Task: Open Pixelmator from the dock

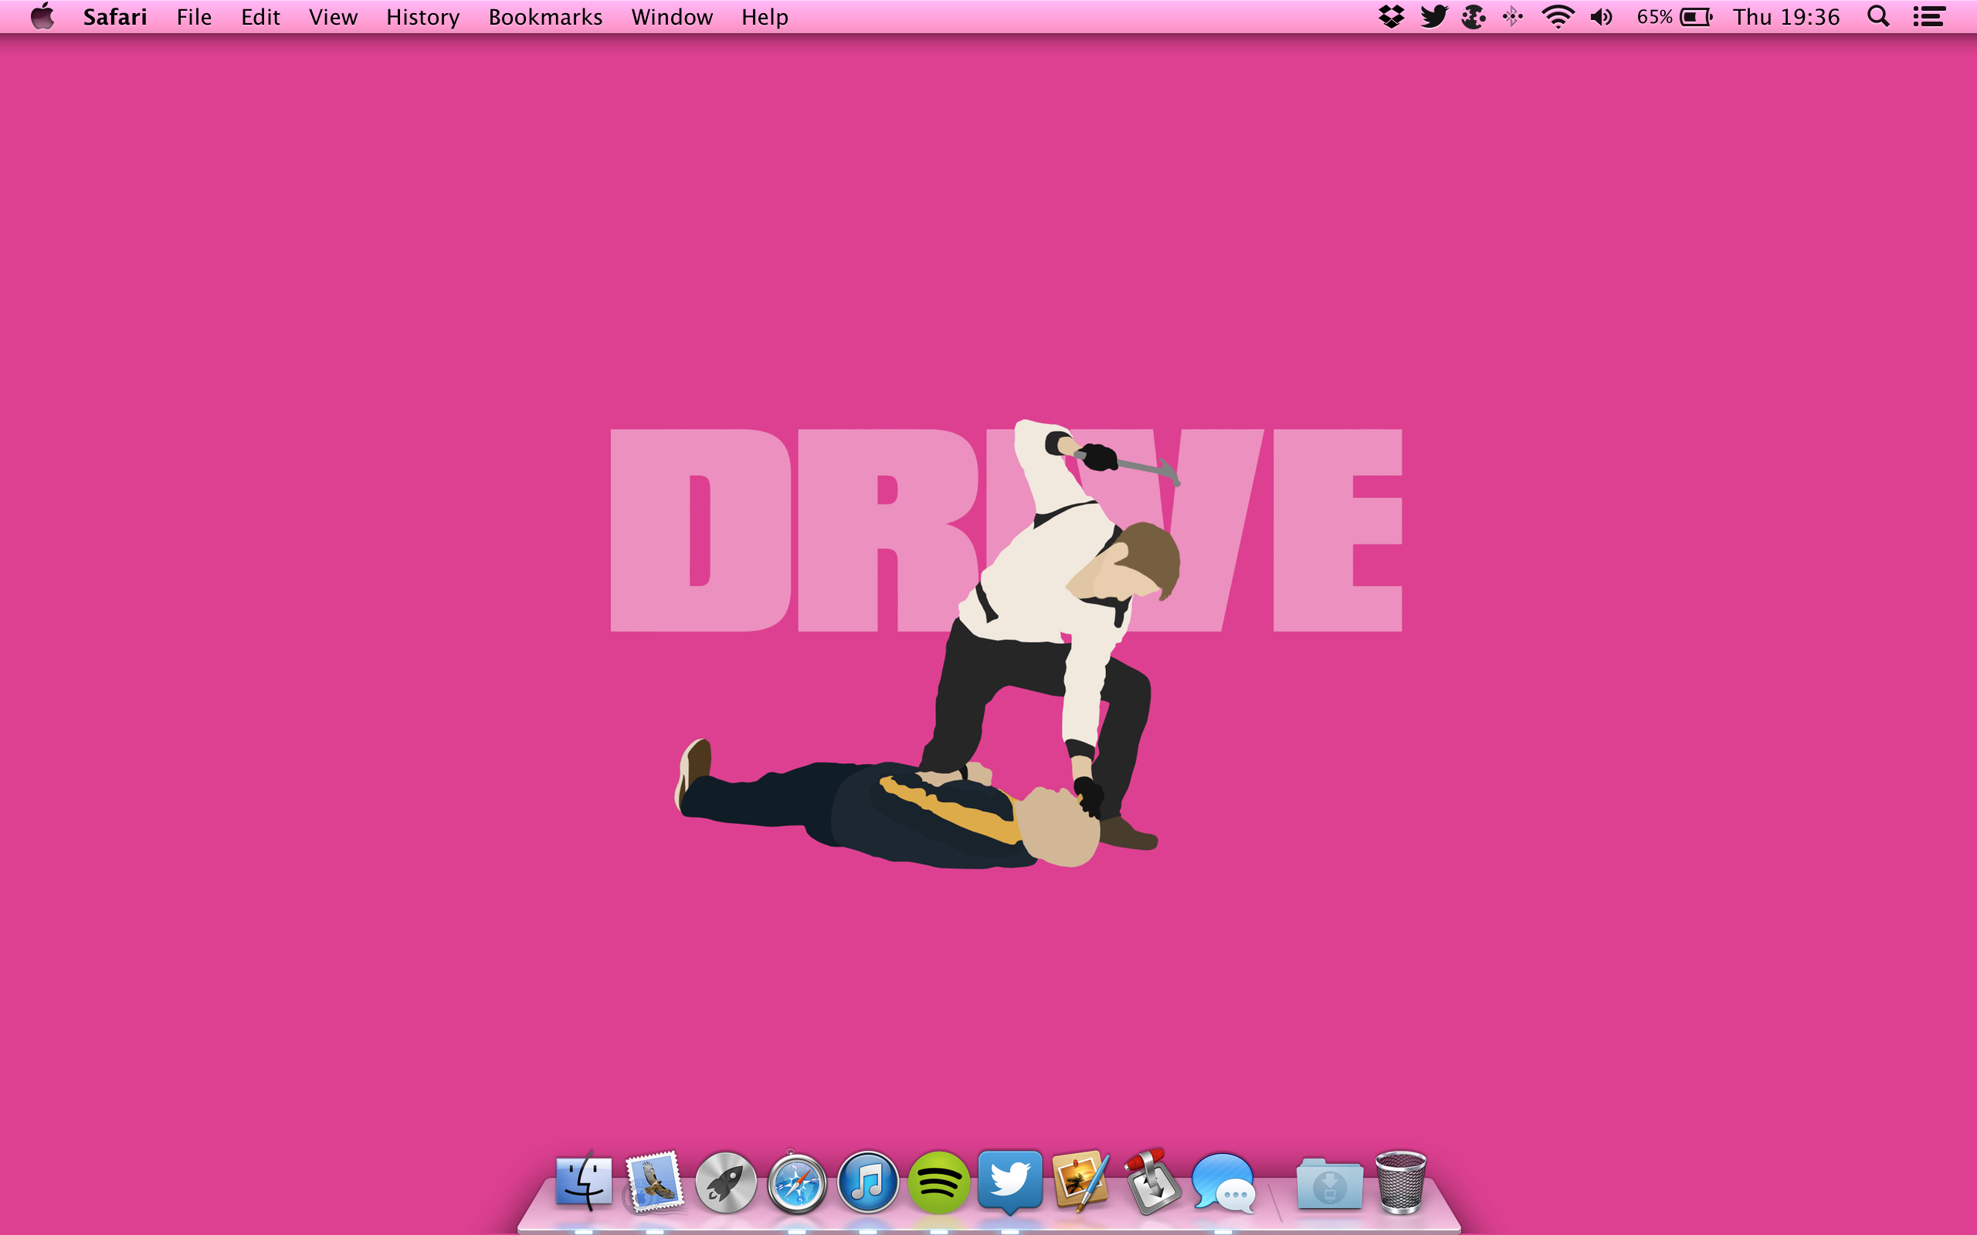Action: (1081, 1182)
